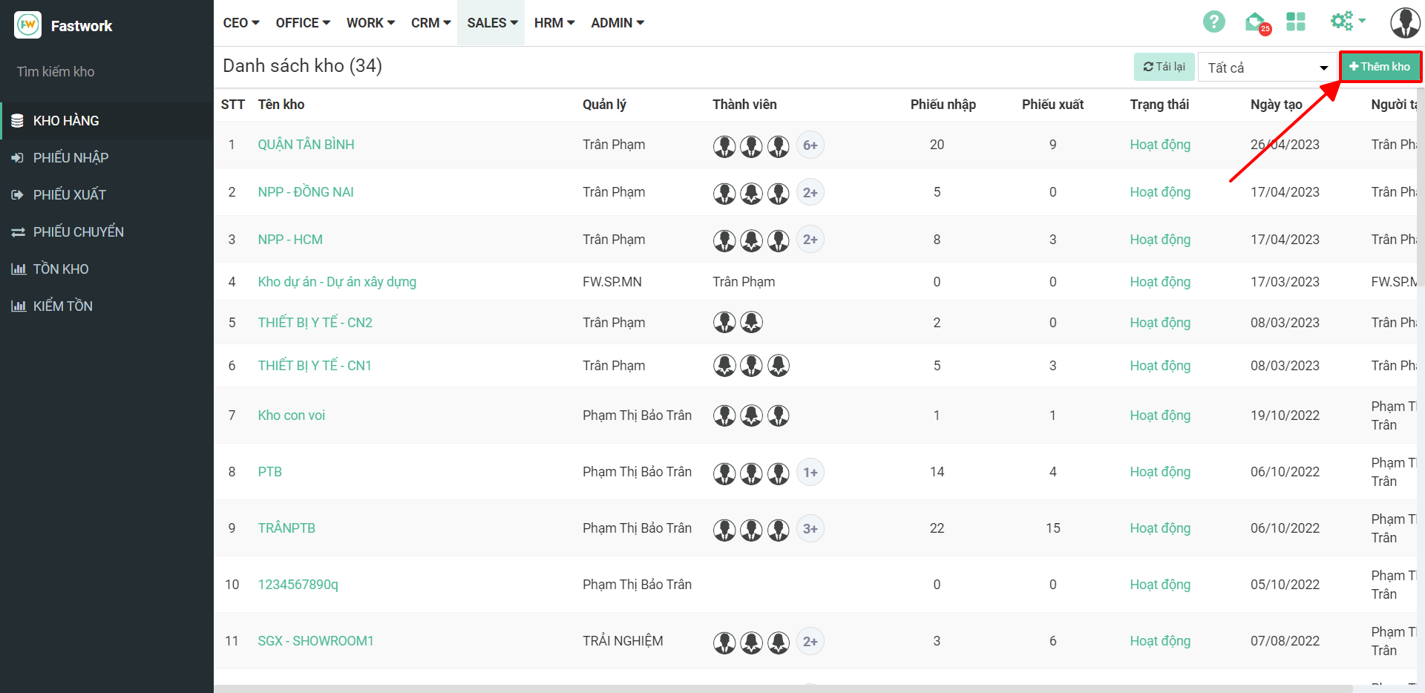Click the user profile avatar
This screenshot has height=693, width=1425.
tap(1404, 23)
